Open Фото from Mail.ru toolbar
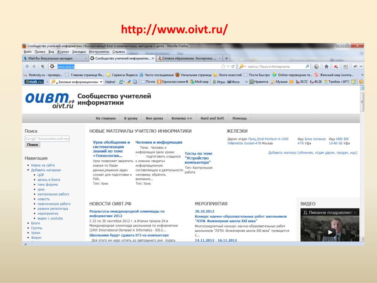The image size is (377, 283). [x=233, y=82]
